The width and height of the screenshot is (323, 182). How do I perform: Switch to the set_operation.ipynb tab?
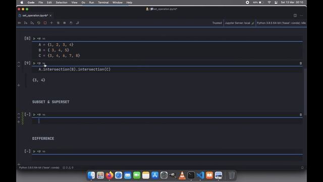coord(35,16)
